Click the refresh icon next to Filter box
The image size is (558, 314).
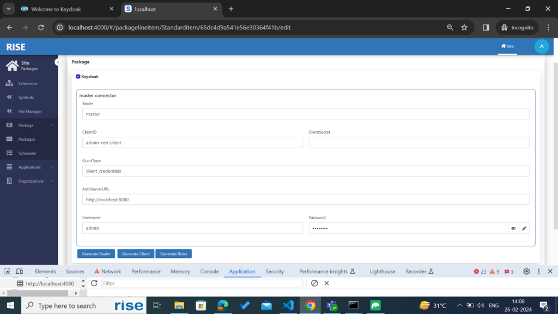tap(94, 283)
